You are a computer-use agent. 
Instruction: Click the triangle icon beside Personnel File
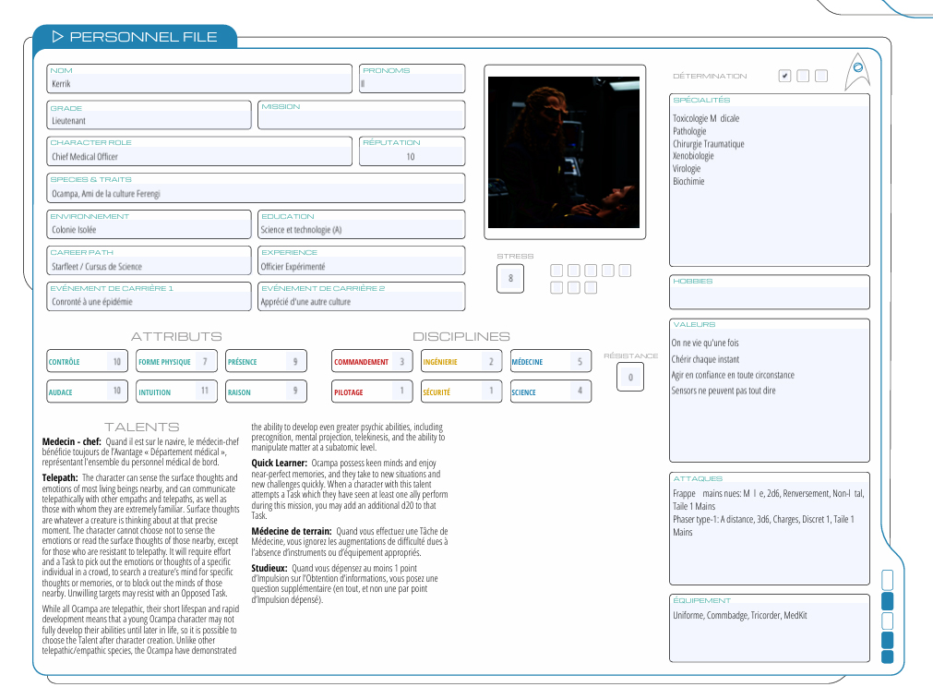click(58, 37)
